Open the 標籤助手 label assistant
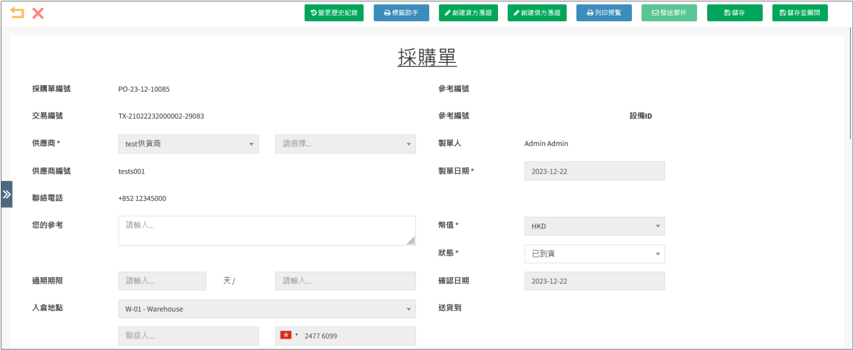The image size is (854, 350). [401, 13]
